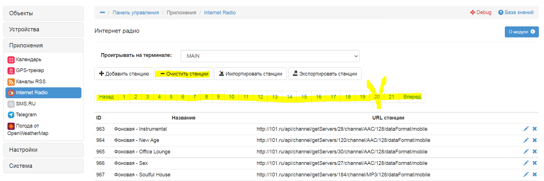
Task: Open the Каналы RSS icon
Action: pos(11,82)
